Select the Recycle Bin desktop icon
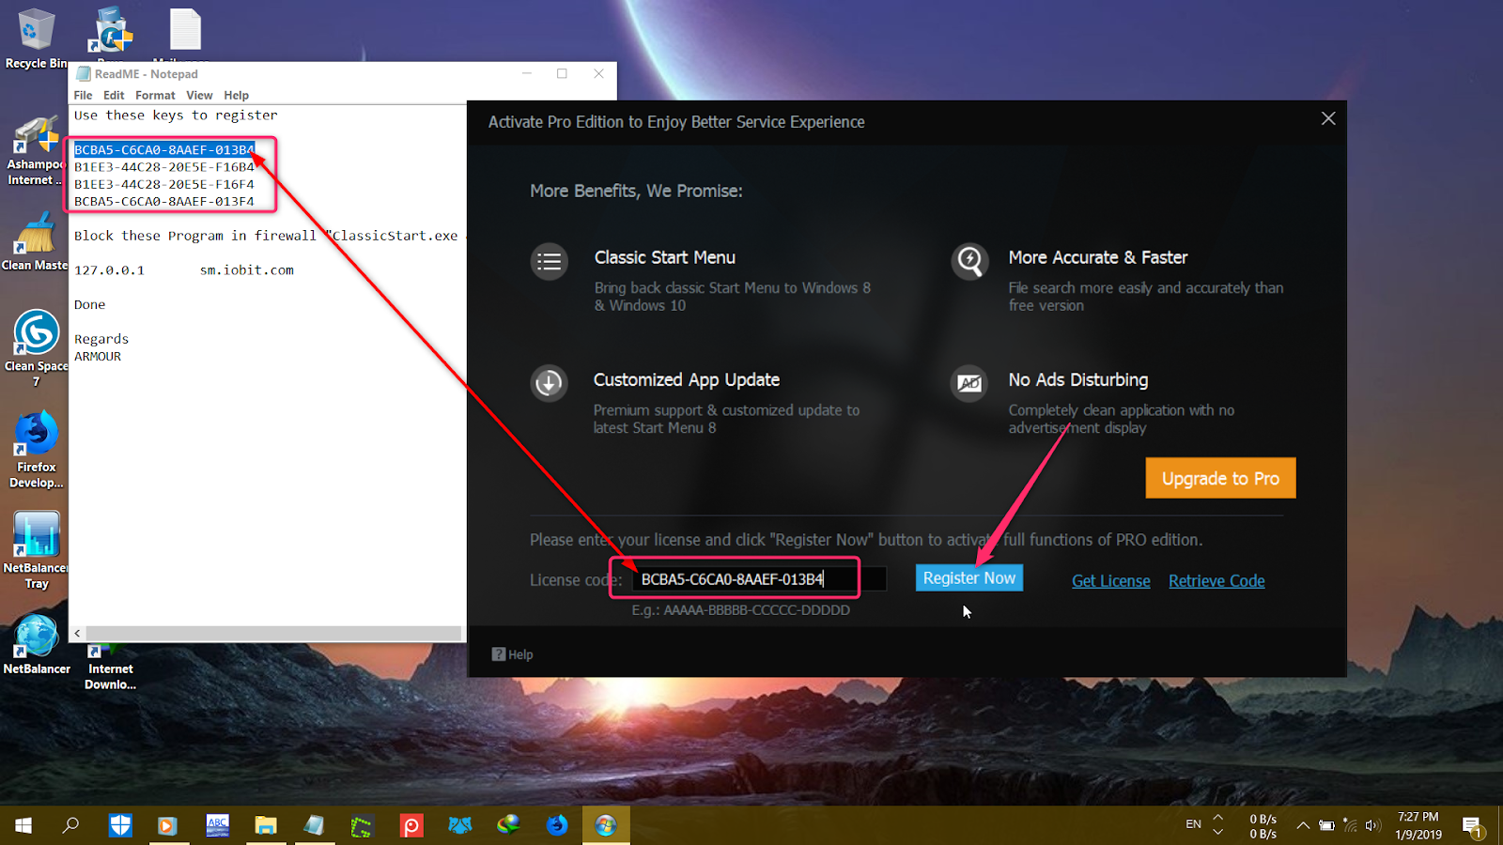 pos(36,39)
